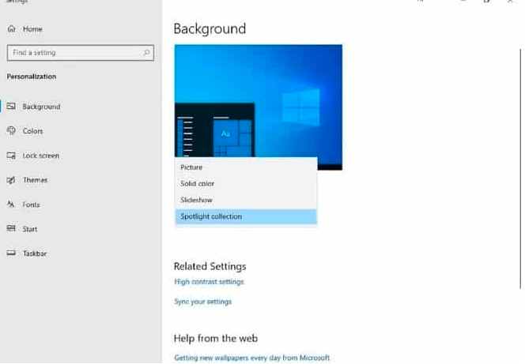Click the Themes brush icon
The width and height of the screenshot is (525, 364).
[11, 180]
